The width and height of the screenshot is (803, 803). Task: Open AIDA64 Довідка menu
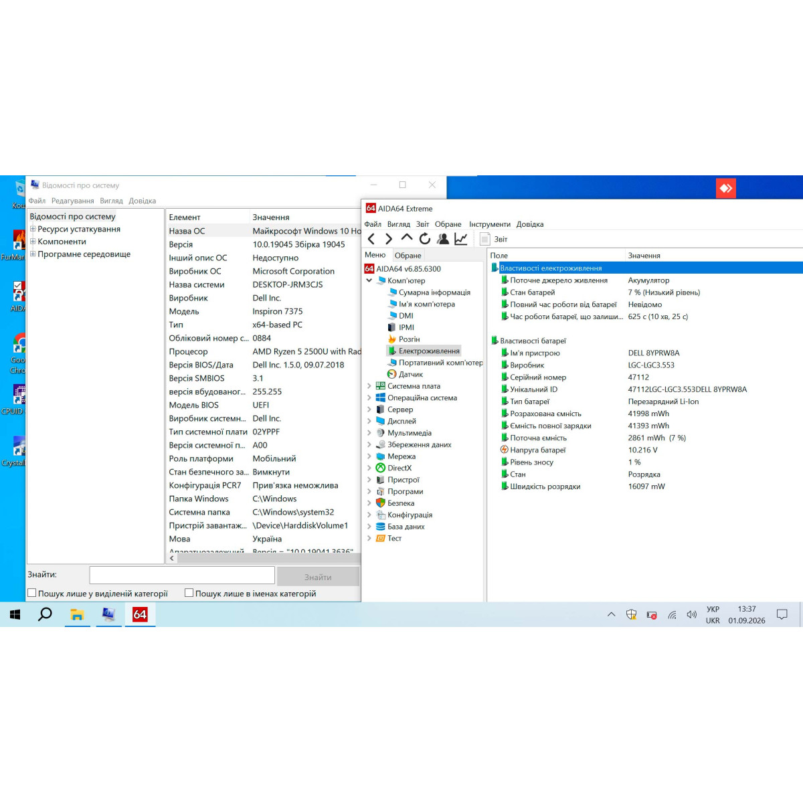coord(530,224)
